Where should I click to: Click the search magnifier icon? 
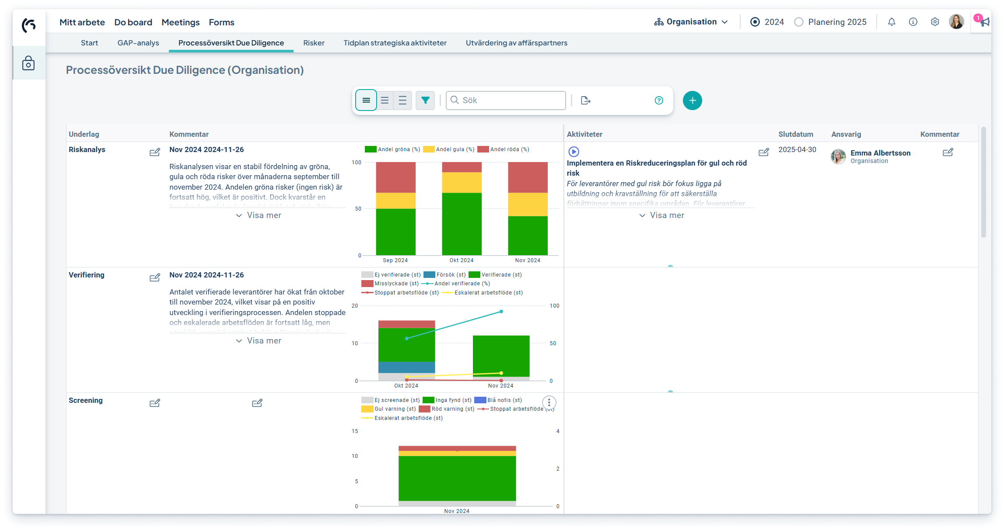click(x=455, y=100)
